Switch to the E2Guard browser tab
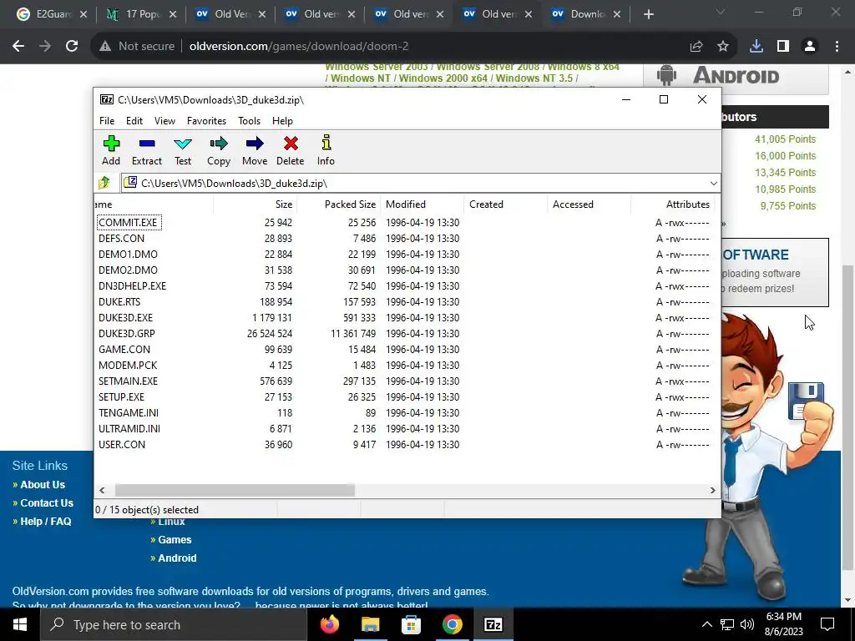Viewport: 855px width, 641px height. pyautogui.click(x=53, y=14)
